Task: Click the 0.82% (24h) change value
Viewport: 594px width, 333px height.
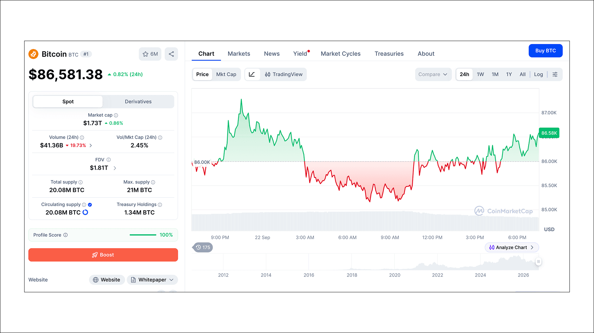Action: pos(125,74)
